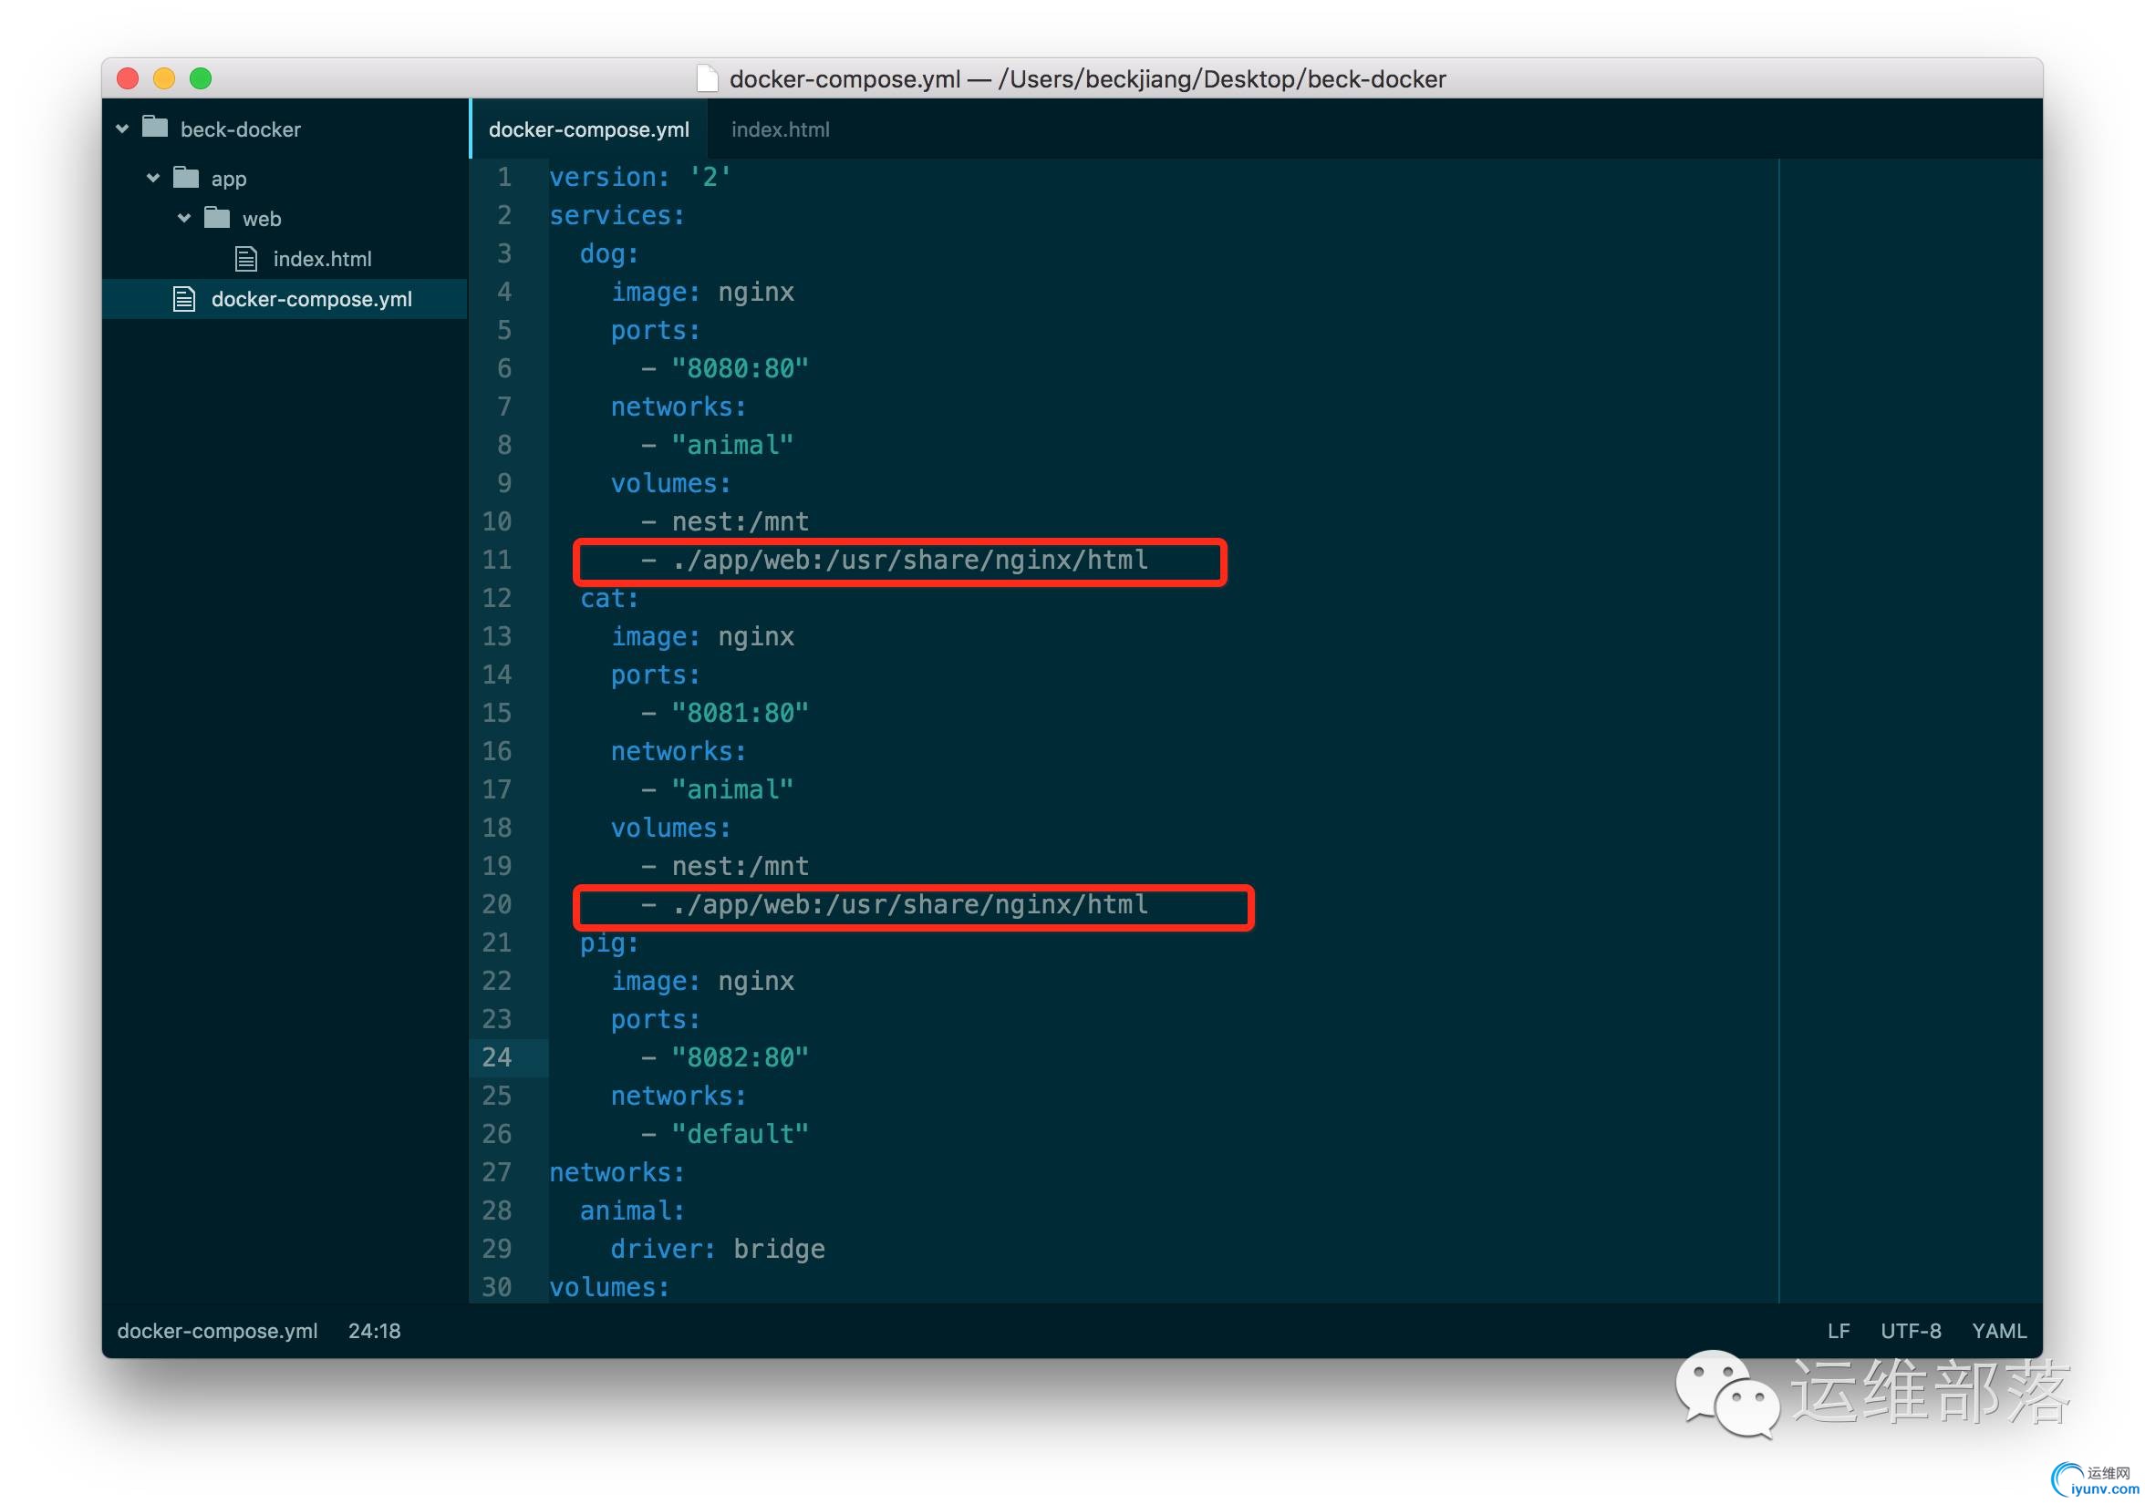Click the index.html file icon in tree
This screenshot has height=1504, width=2145.
pos(245,259)
